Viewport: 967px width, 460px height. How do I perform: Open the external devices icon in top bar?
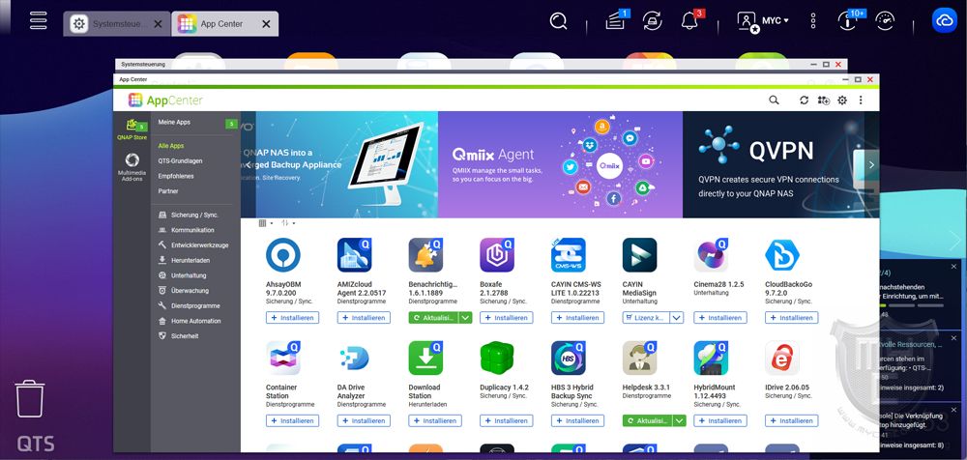(652, 20)
